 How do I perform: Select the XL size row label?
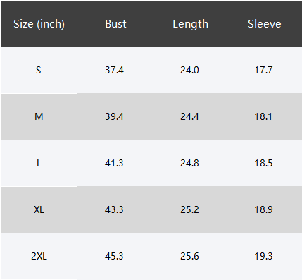coord(39,209)
